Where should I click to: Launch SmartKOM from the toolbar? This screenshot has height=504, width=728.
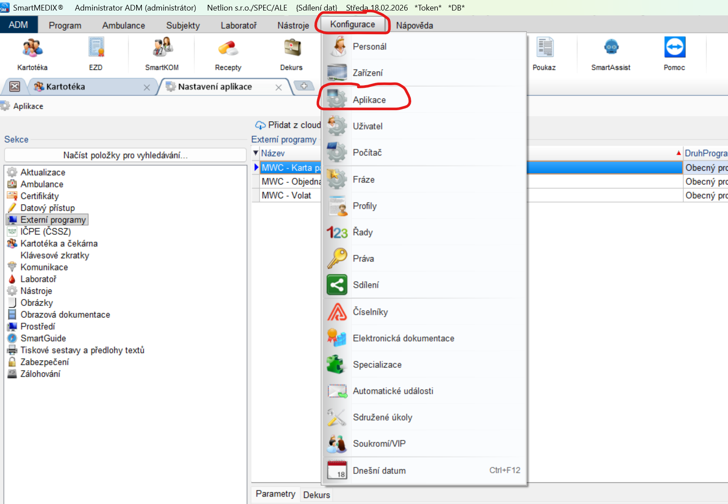pos(162,48)
